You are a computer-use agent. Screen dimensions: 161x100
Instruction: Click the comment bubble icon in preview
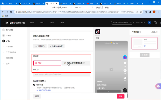click(125, 71)
